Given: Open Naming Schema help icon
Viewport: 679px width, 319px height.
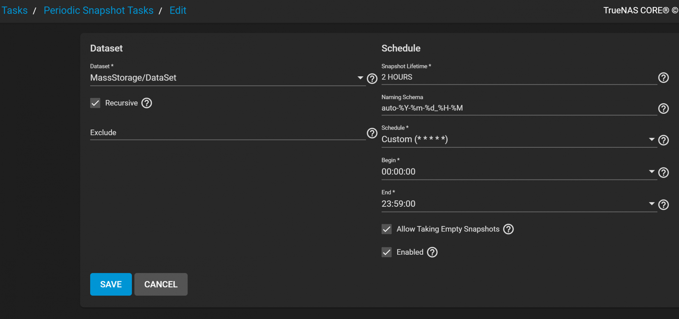Looking at the screenshot, I should click(x=663, y=108).
